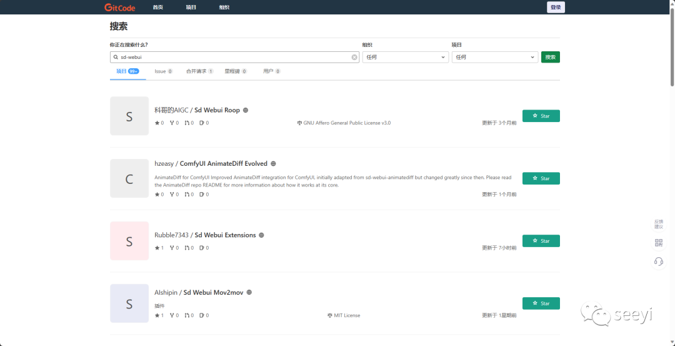Screen dimensions: 675x346
Task: Star the Sd Webui Roop project
Action: click(x=541, y=116)
